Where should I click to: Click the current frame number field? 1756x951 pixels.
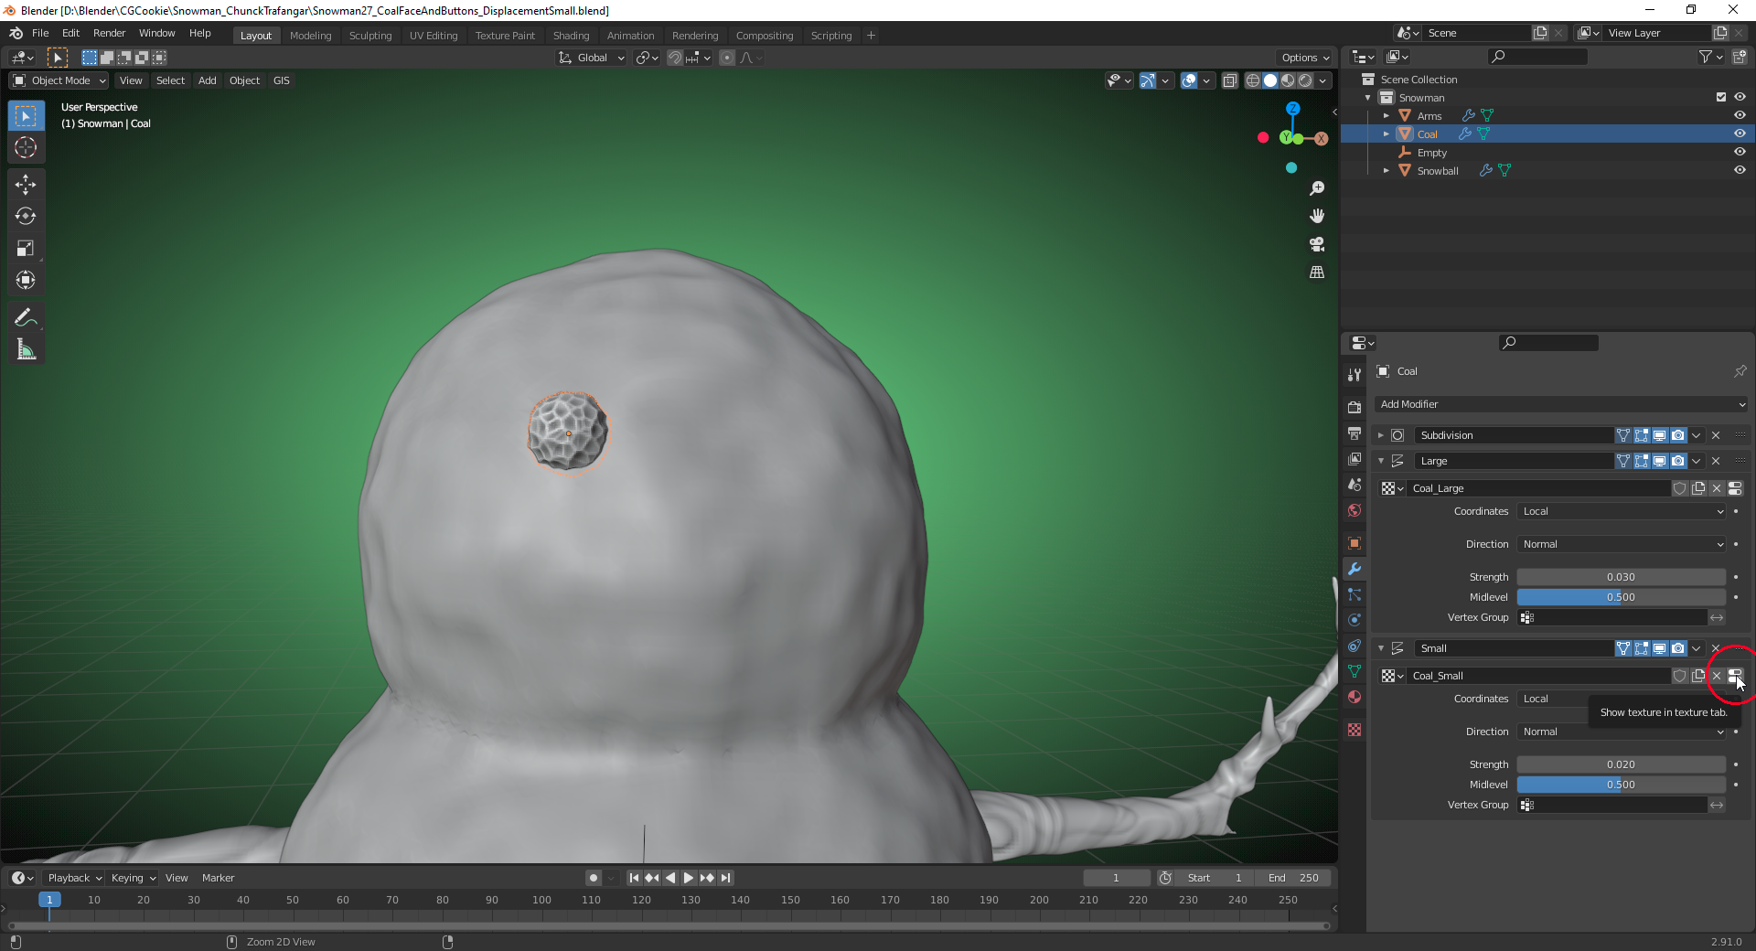[1117, 878]
